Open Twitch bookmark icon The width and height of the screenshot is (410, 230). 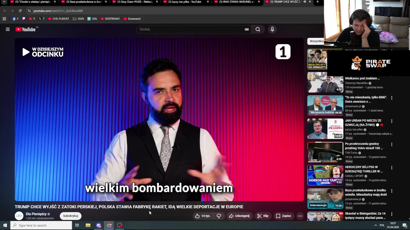click(24, 19)
